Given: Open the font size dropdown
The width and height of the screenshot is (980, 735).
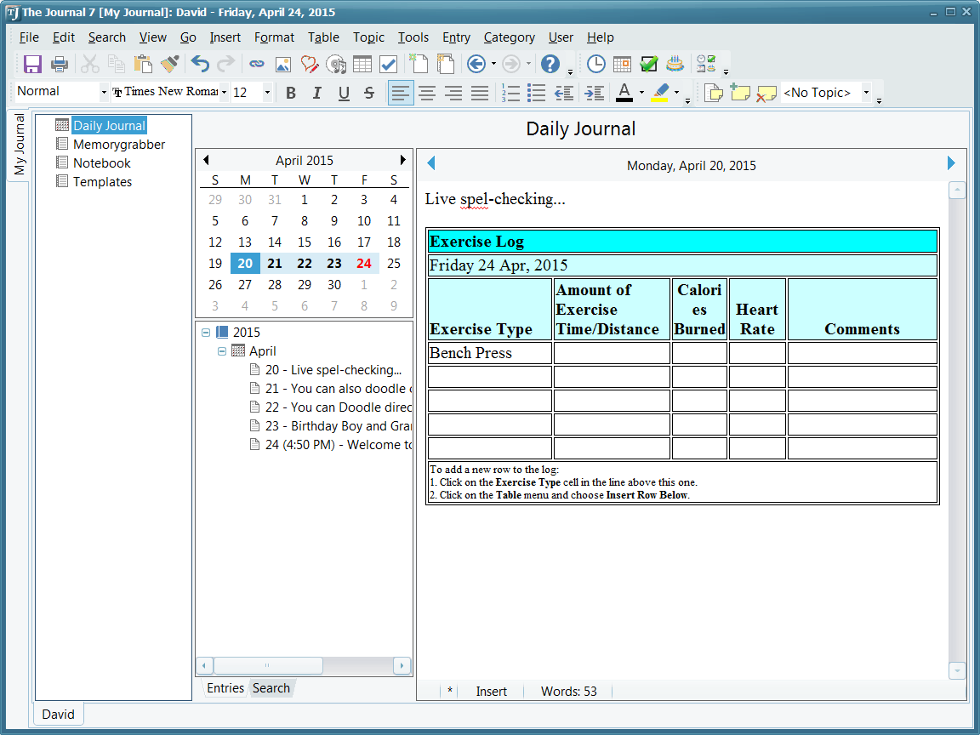Looking at the screenshot, I should [267, 93].
